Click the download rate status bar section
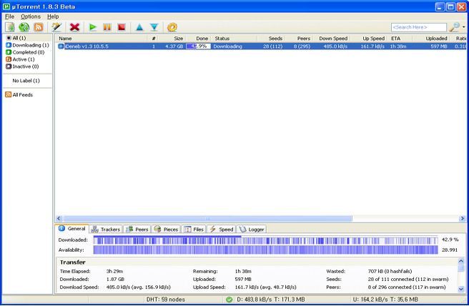This screenshot has width=469, height=306. 271,300
